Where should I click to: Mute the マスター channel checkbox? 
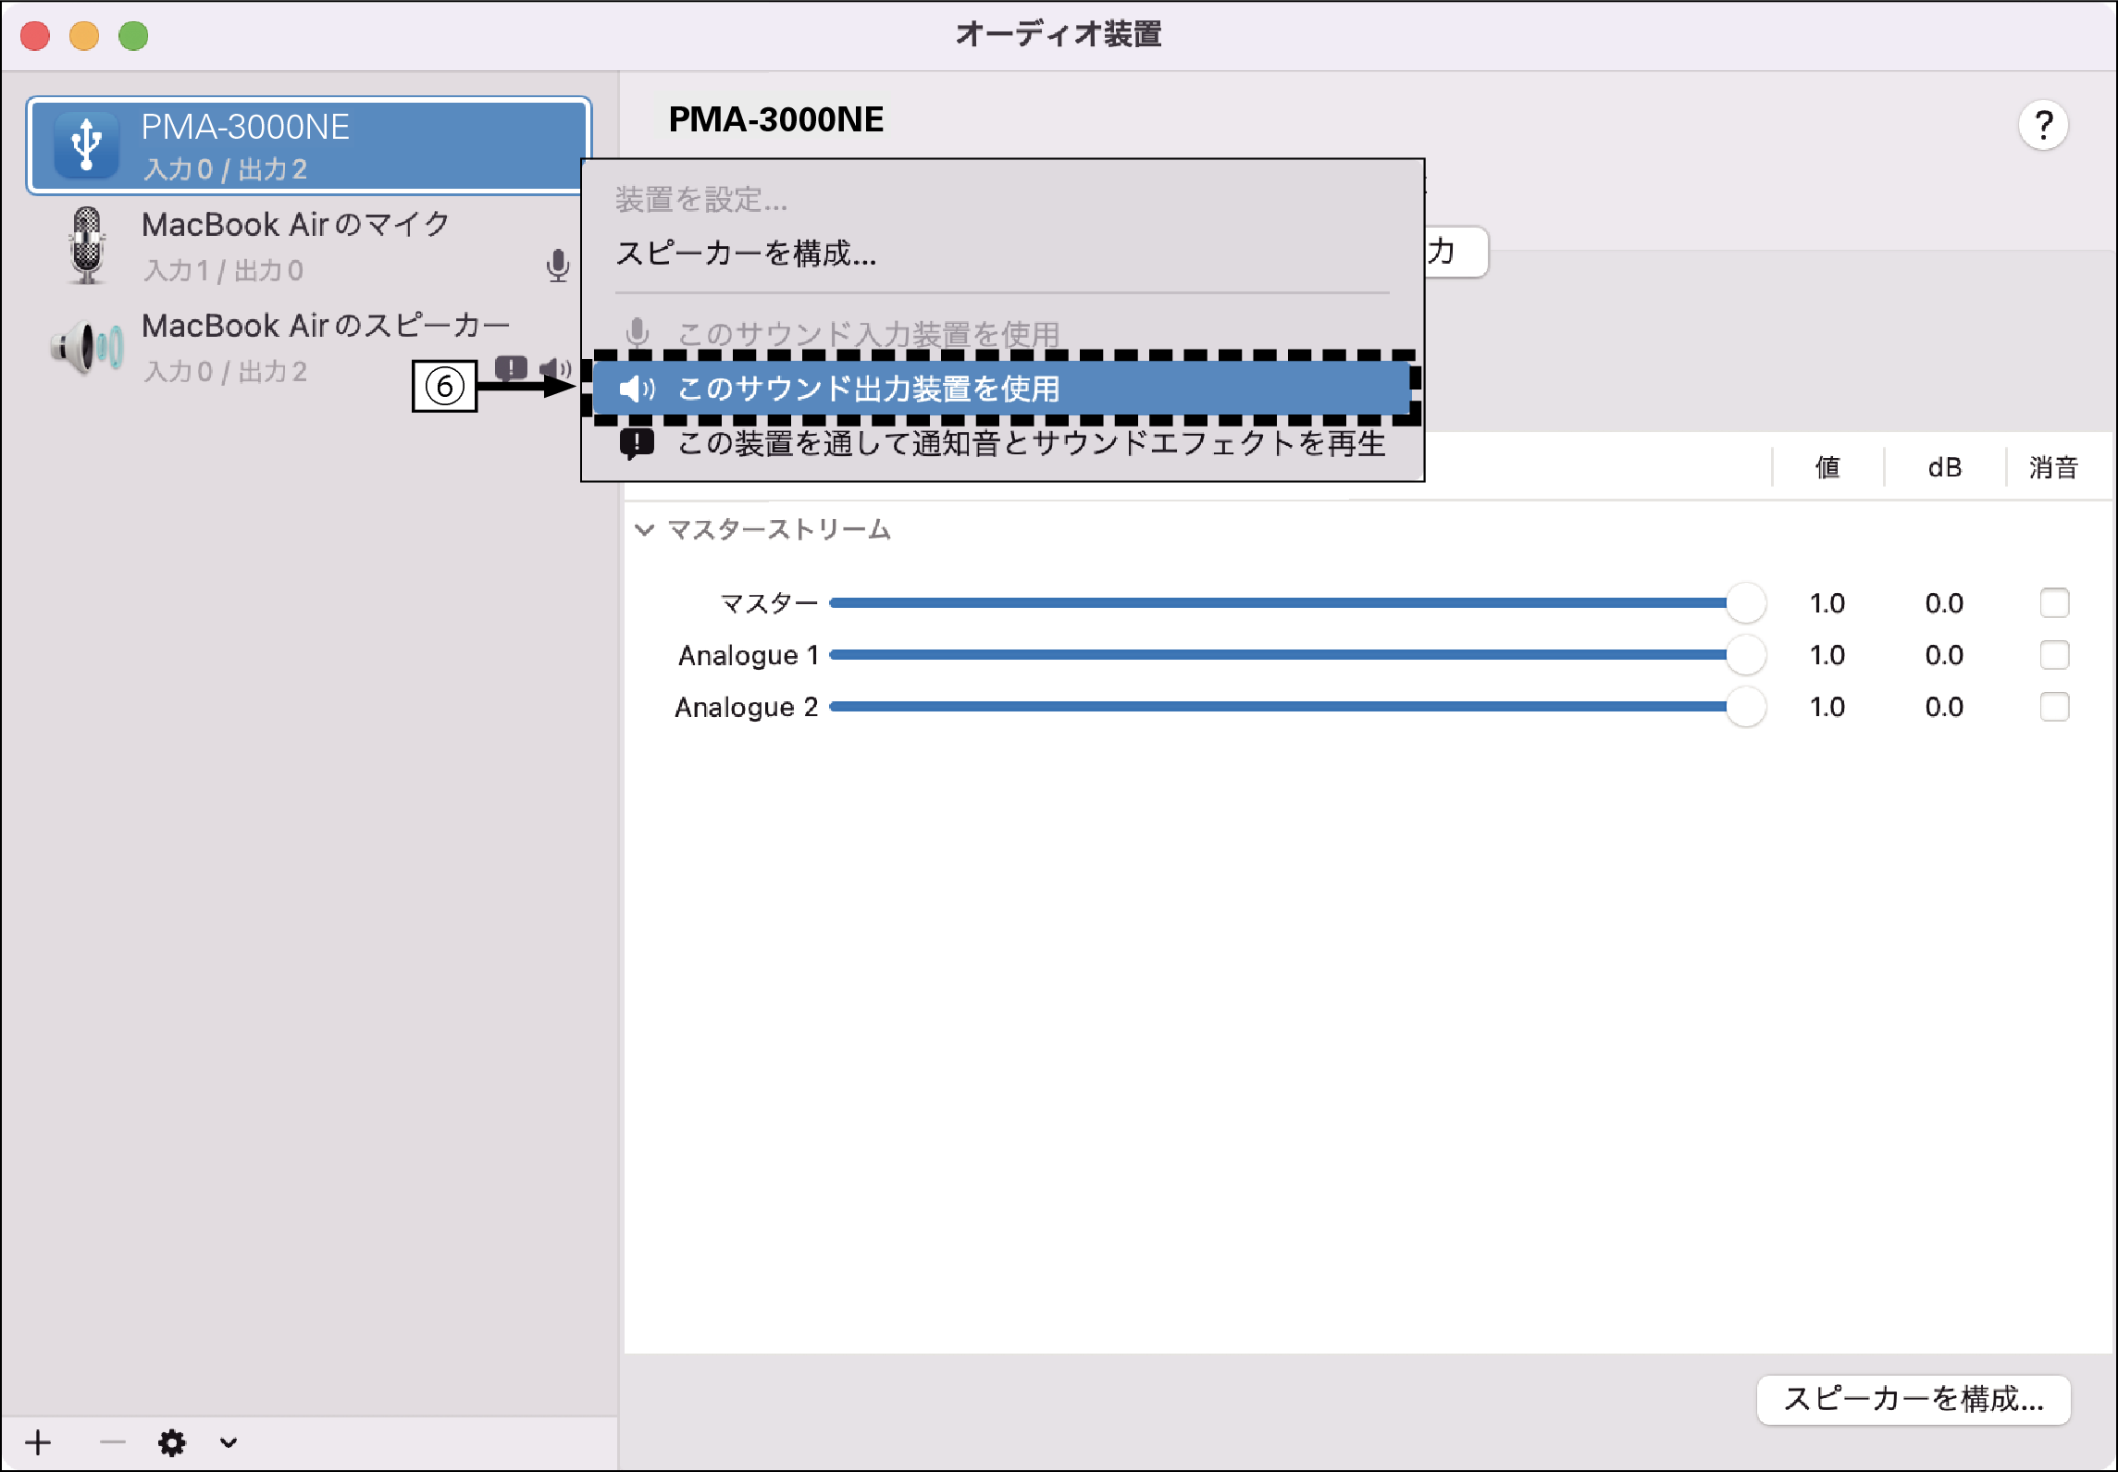click(2054, 603)
